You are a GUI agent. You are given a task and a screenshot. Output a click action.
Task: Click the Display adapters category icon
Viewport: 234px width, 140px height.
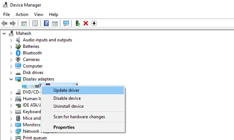[x=18, y=79]
